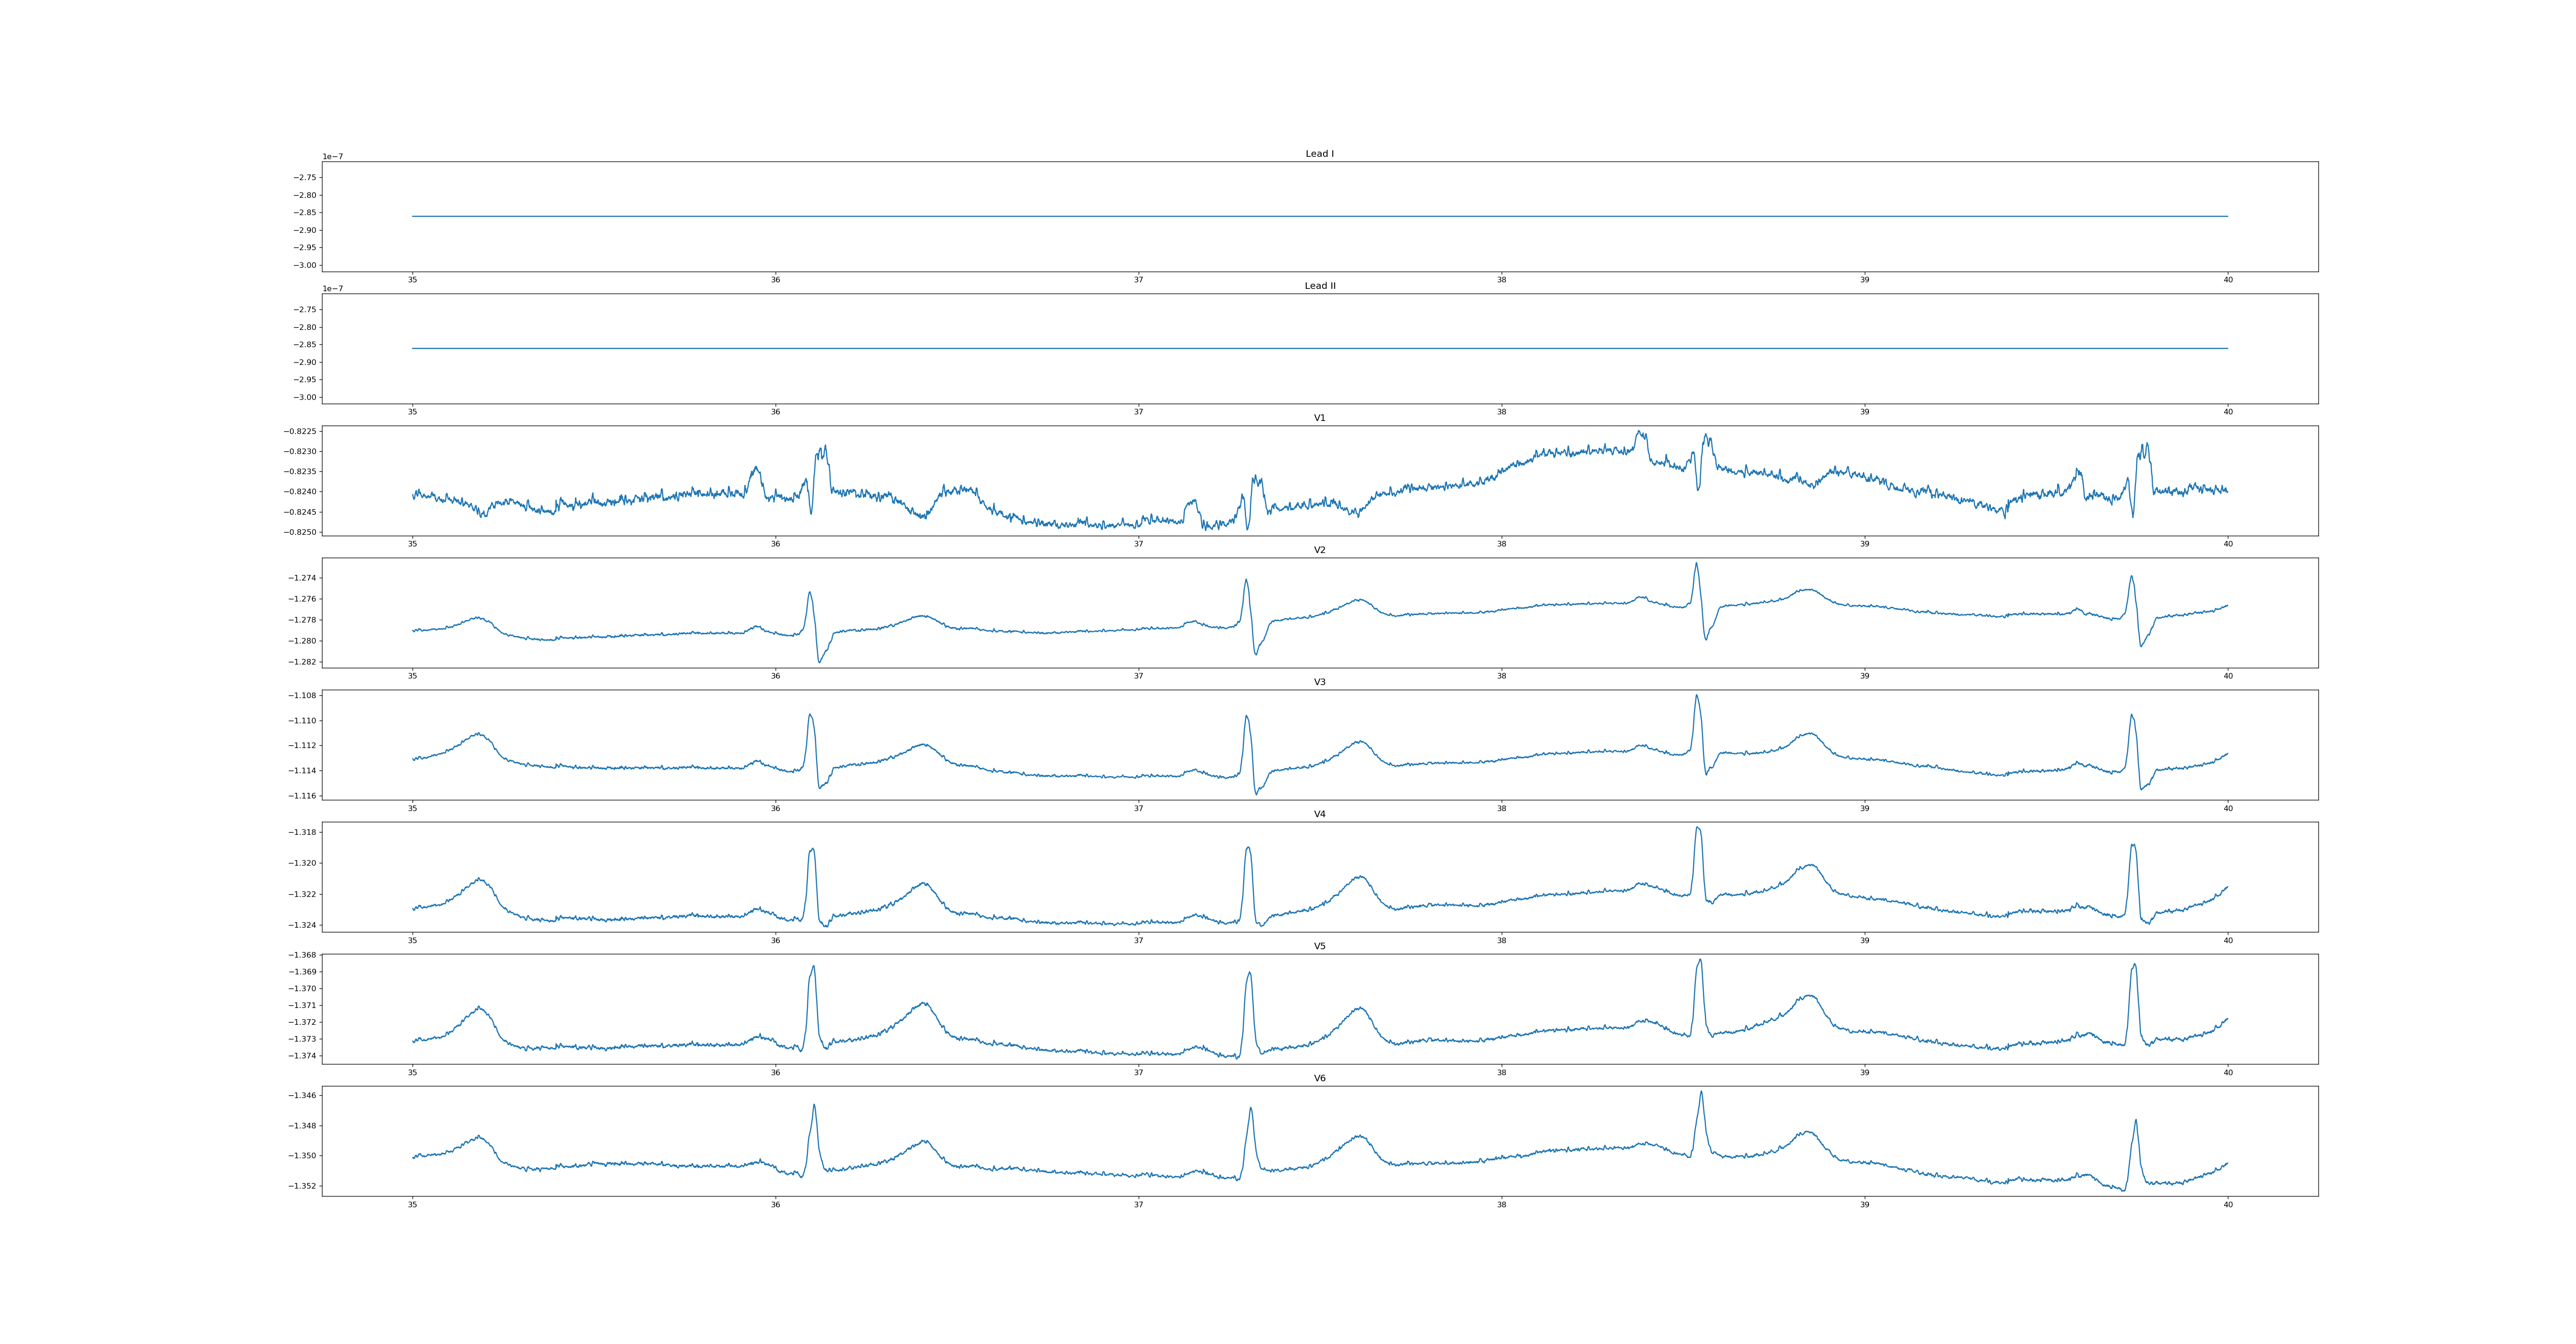This screenshot has height=1344, width=2576.
Task: Click the −1.108 y-tick label on V3
Action: point(302,696)
